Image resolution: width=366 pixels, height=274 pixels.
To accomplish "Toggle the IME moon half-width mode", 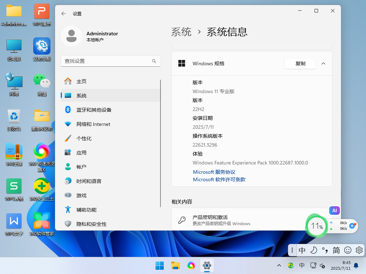I will pos(313,250).
